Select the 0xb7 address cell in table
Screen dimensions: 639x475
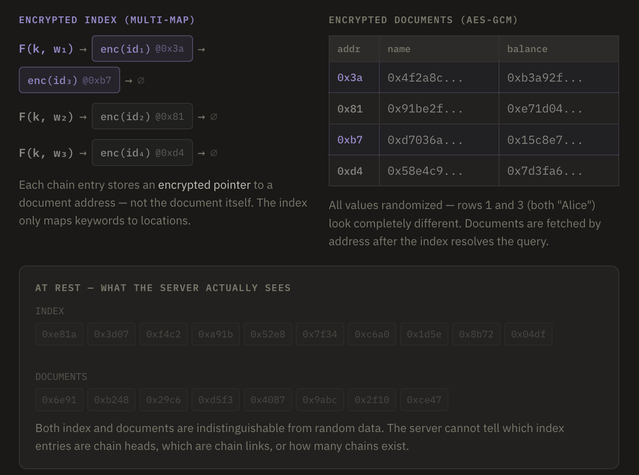(350, 140)
